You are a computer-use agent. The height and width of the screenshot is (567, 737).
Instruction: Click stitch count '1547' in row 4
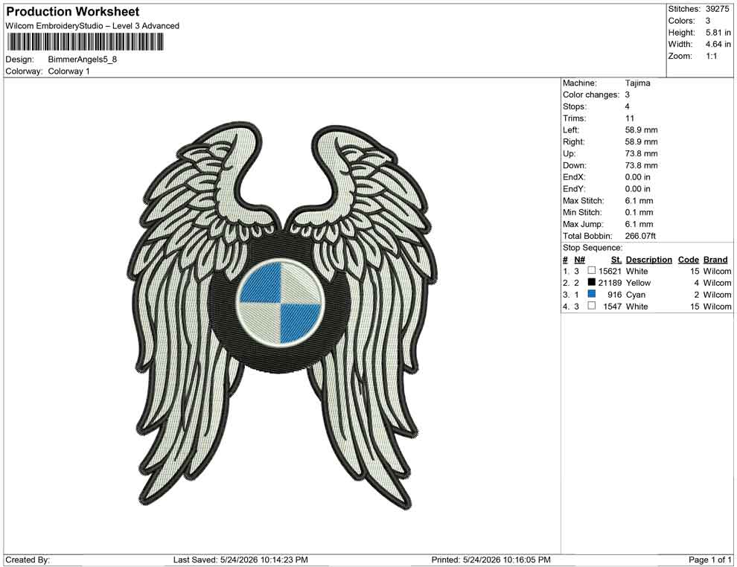tap(612, 307)
